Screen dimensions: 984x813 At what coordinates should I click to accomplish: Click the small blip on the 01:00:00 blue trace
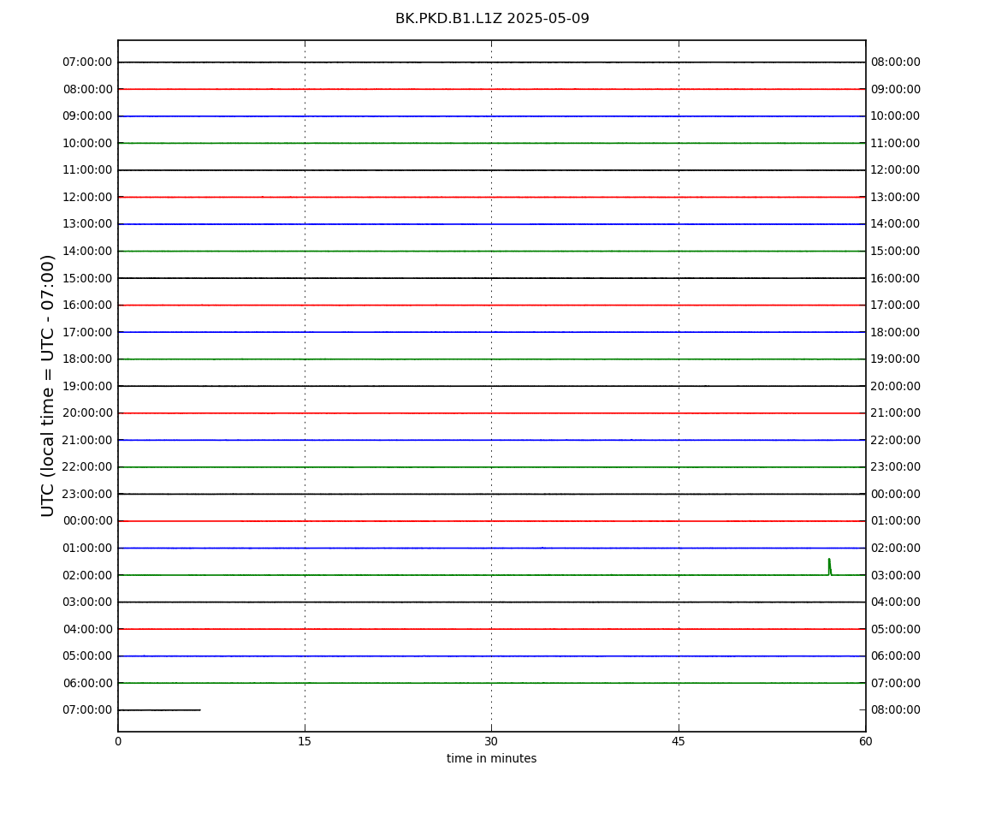[542, 548]
